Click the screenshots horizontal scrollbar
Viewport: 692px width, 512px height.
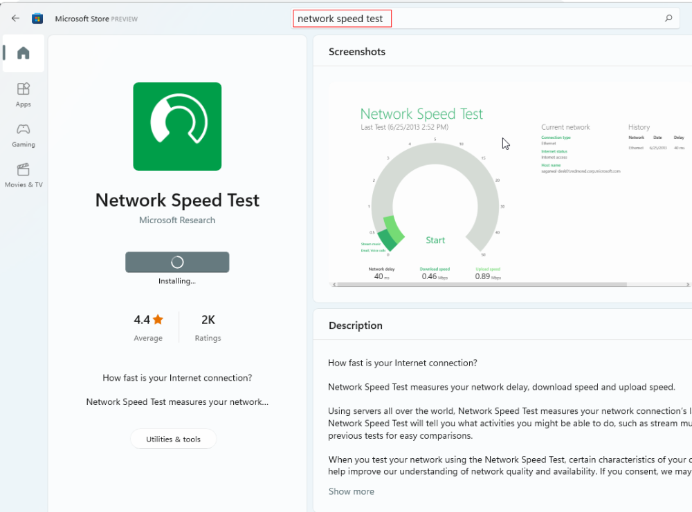point(482,285)
